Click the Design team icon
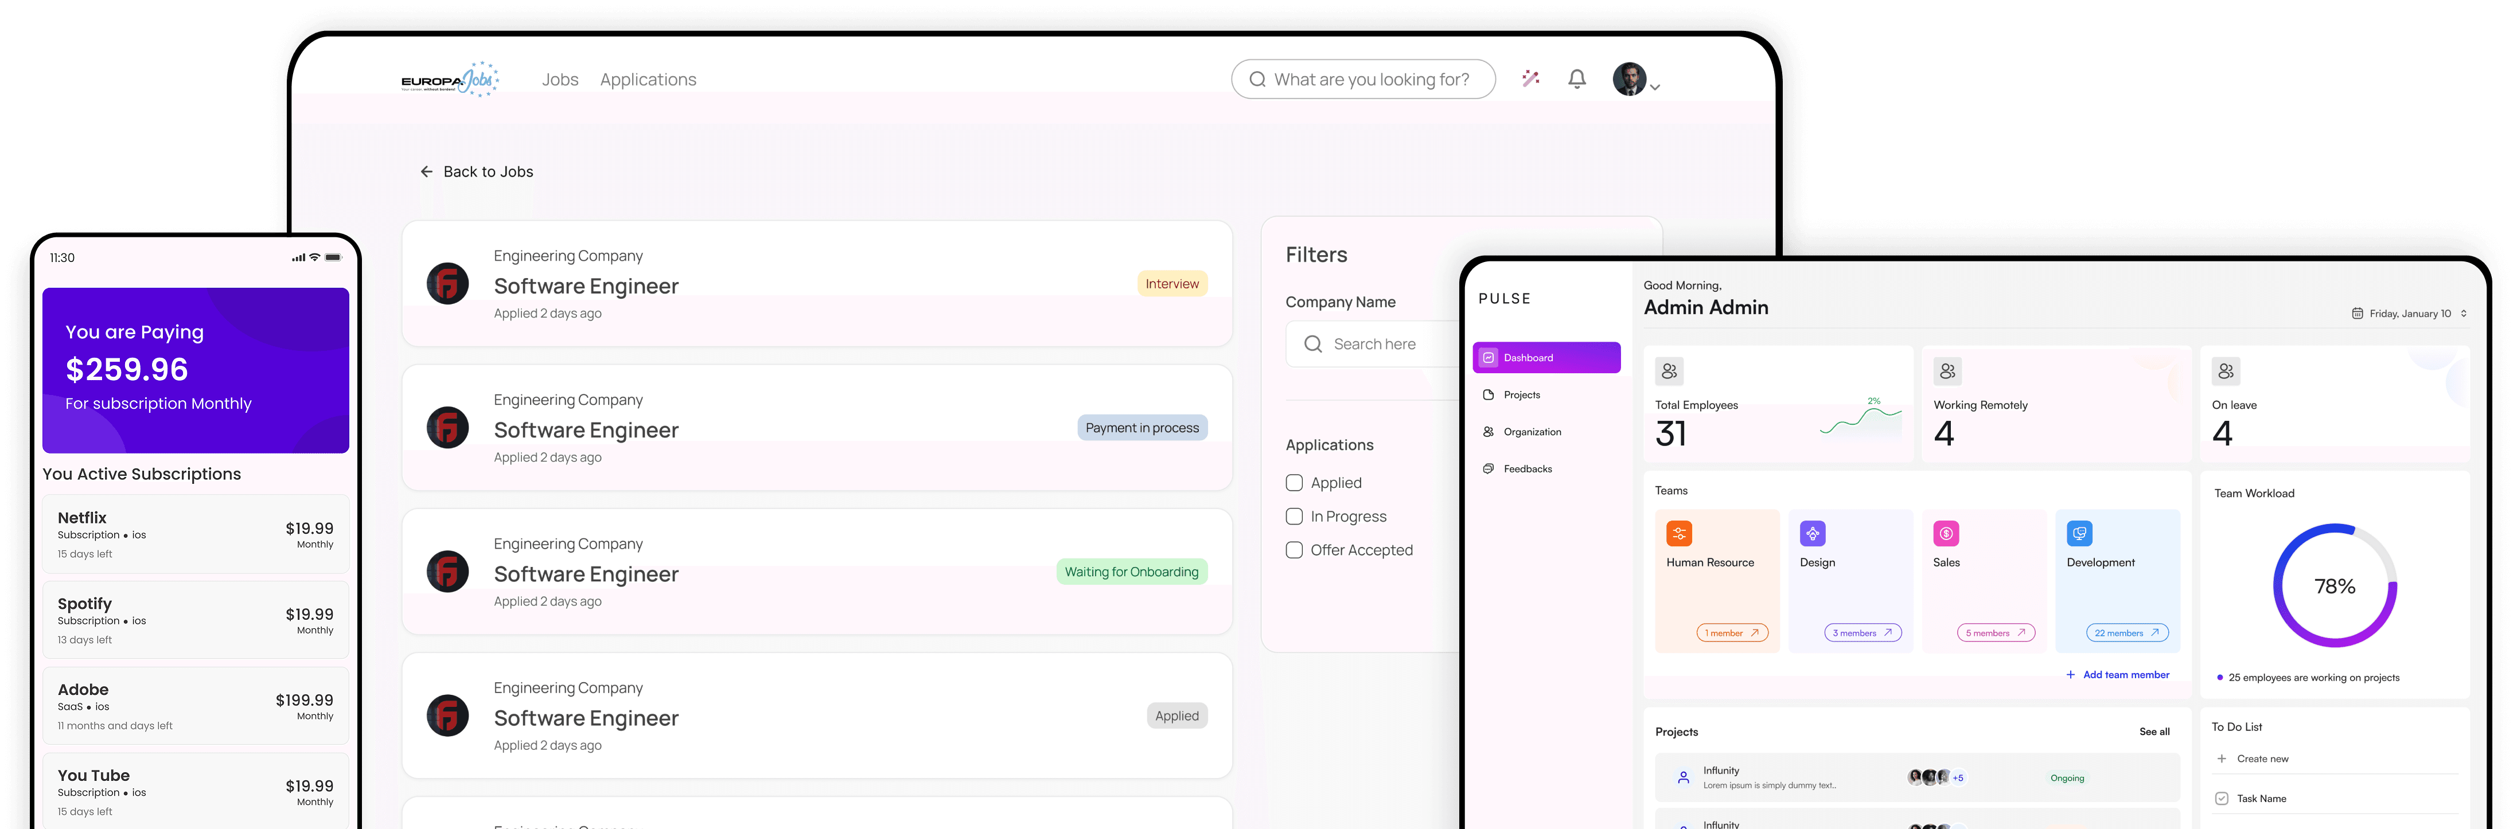The width and height of the screenshot is (2517, 829). 1813,533
